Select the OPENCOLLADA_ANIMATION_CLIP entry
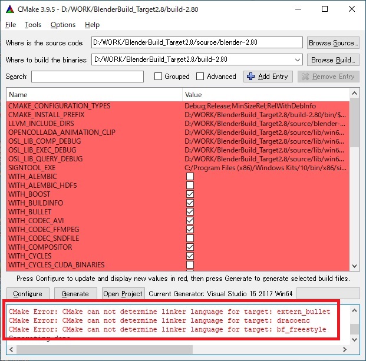The width and height of the screenshot is (366, 361). [x=178, y=133]
